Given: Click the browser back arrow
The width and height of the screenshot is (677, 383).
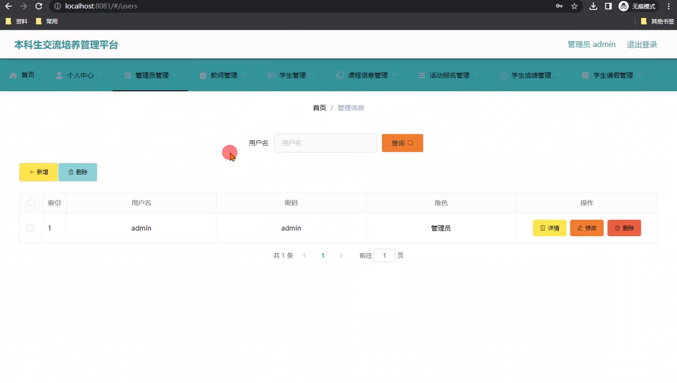Looking at the screenshot, I should click(8, 6).
